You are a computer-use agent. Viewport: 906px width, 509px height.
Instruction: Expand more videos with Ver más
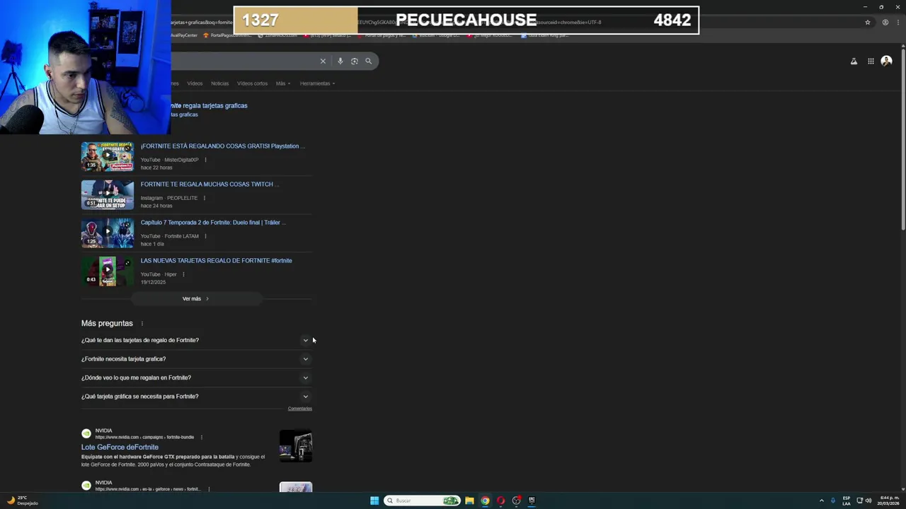(x=196, y=298)
